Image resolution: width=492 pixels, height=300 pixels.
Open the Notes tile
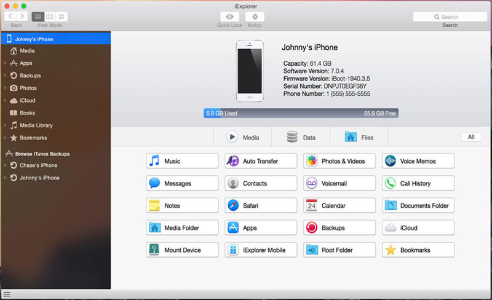182,205
